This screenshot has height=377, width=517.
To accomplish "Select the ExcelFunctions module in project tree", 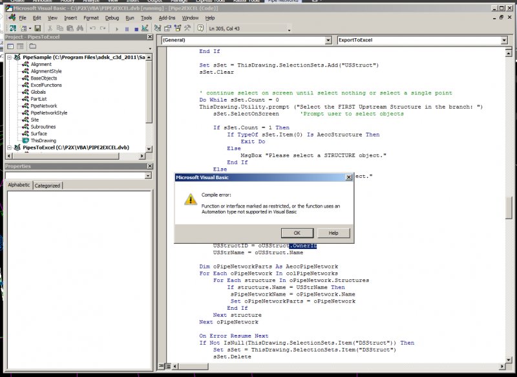I will pos(46,85).
